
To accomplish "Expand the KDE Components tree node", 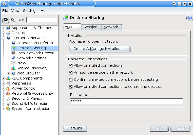I will coord(4,78).
